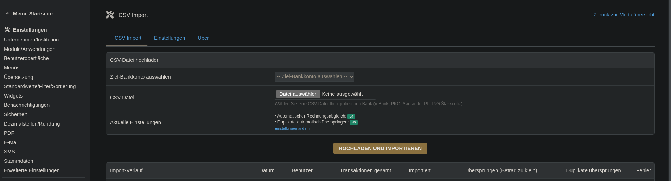Open the Ziel-Bankkonto auswählen dropdown

314,77
